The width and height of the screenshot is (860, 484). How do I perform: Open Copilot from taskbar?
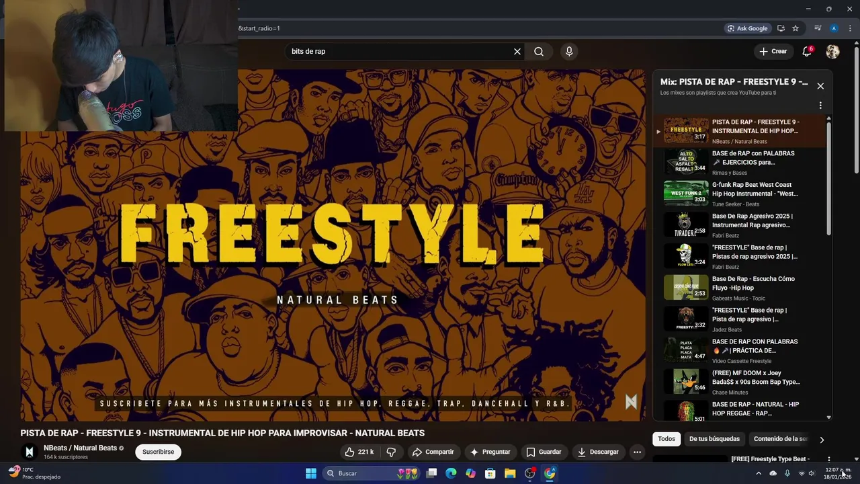tap(470, 473)
